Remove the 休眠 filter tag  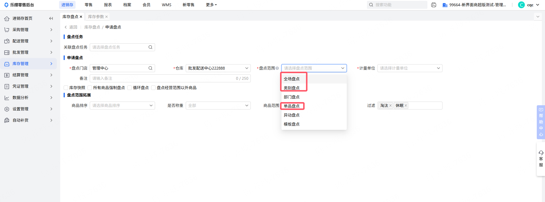coord(406,106)
